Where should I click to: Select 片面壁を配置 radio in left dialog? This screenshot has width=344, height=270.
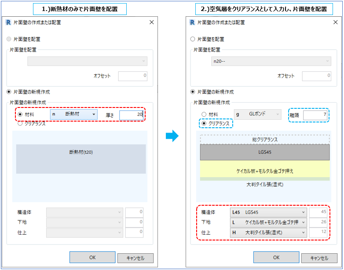click(x=9, y=39)
